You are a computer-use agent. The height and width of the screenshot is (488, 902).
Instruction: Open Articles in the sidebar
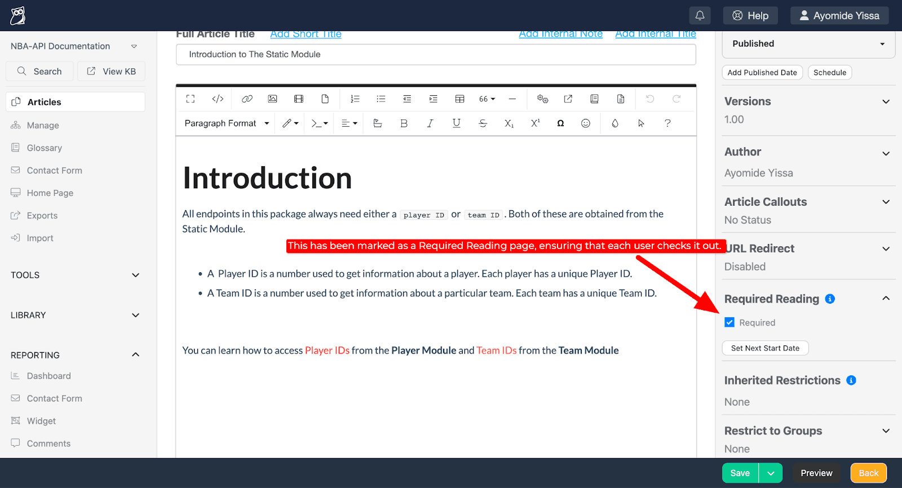click(76, 102)
